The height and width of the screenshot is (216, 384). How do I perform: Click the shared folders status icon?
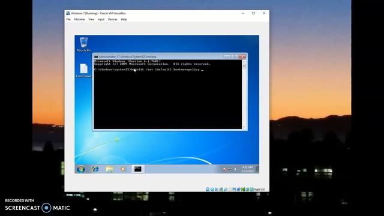coord(230,190)
